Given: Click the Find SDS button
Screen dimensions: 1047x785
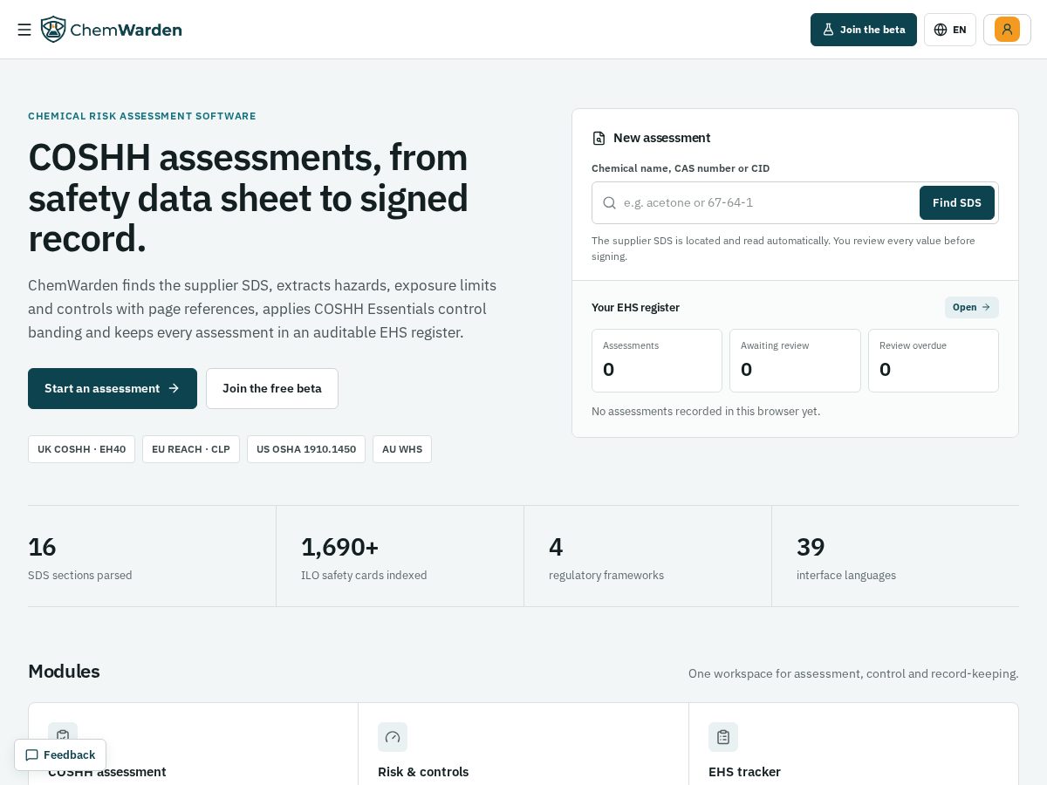Looking at the screenshot, I should click(x=957, y=202).
